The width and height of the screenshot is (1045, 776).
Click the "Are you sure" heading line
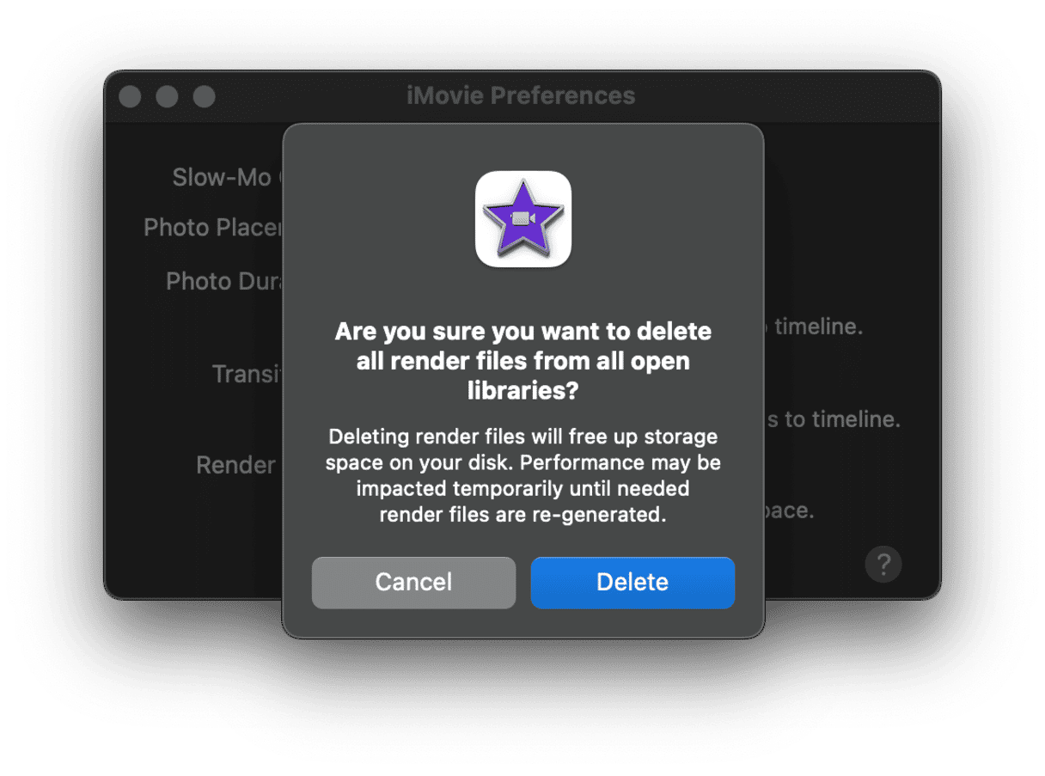pyautogui.click(x=522, y=331)
